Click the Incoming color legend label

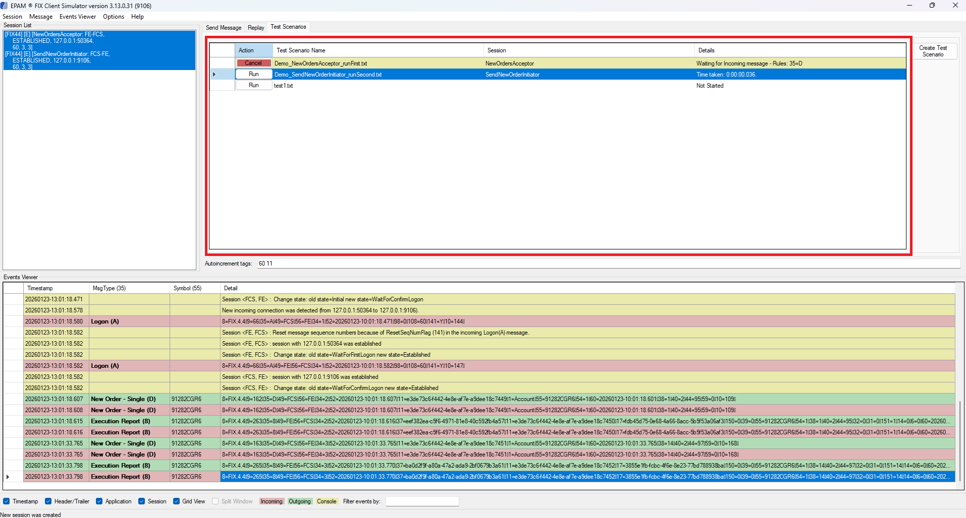[272, 501]
